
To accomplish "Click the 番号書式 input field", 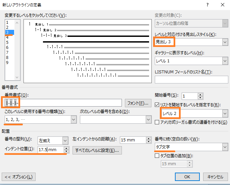I will pyautogui.click(x=63, y=103).
